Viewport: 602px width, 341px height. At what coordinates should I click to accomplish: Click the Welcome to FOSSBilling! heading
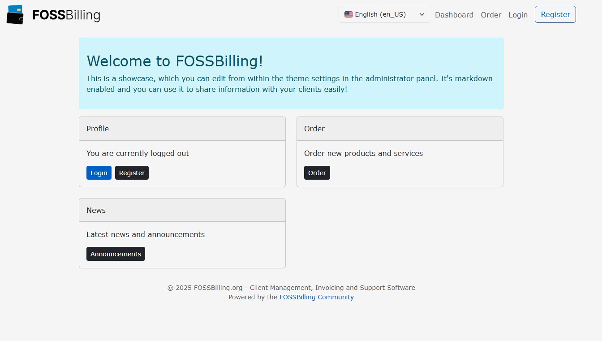tap(175, 61)
